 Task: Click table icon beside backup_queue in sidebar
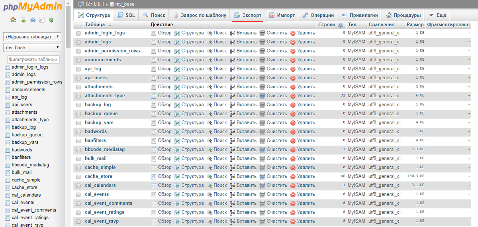tap(7, 135)
